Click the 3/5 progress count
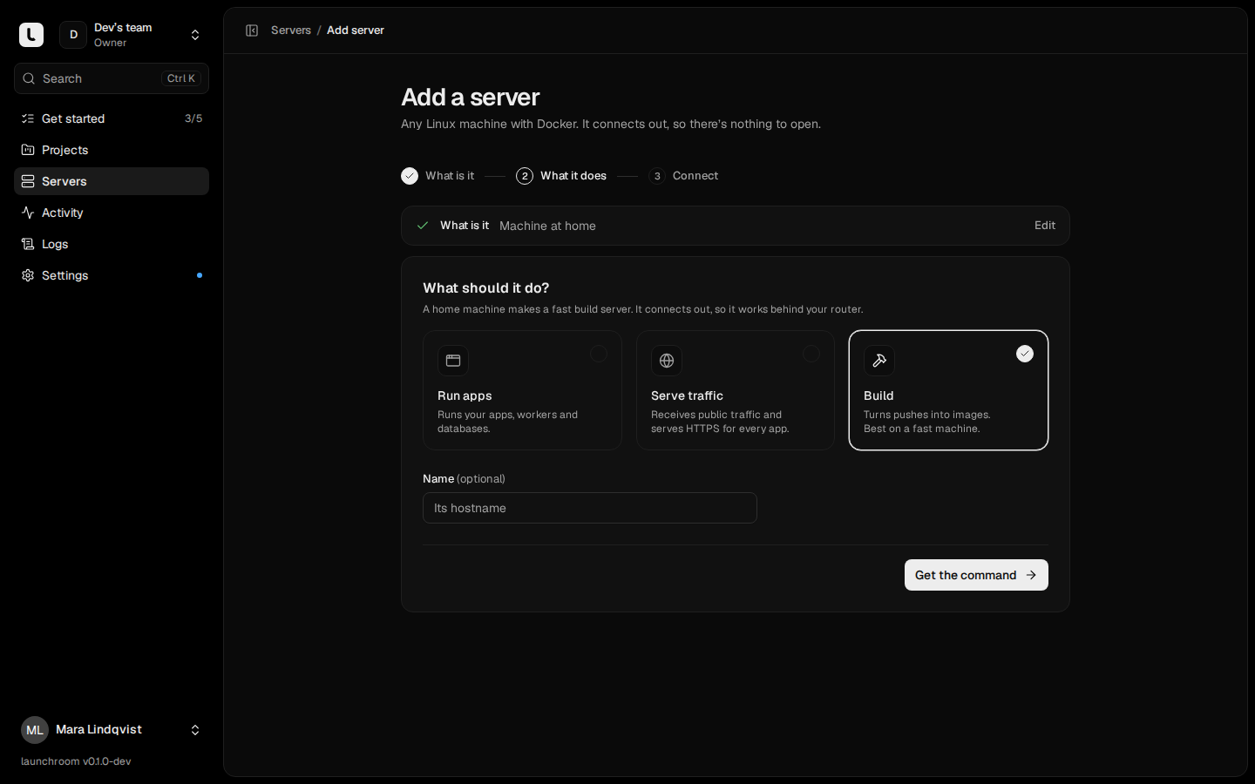 [x=193, y=118]
